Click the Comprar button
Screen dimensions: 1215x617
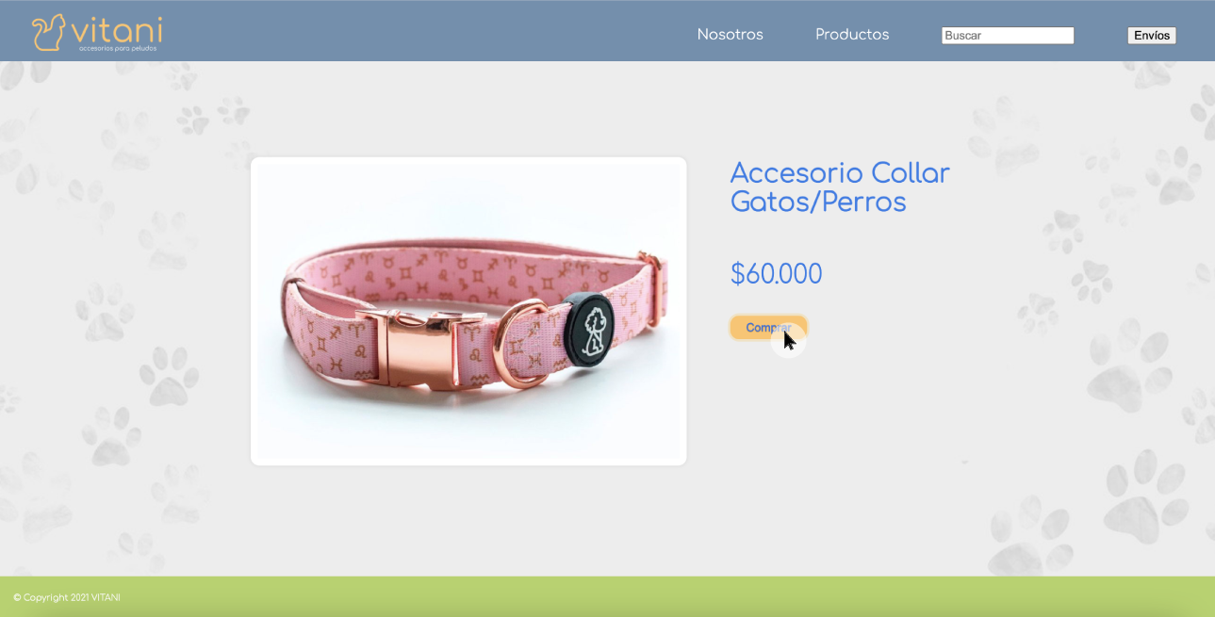pyautogui.click(x=768, y=328)
